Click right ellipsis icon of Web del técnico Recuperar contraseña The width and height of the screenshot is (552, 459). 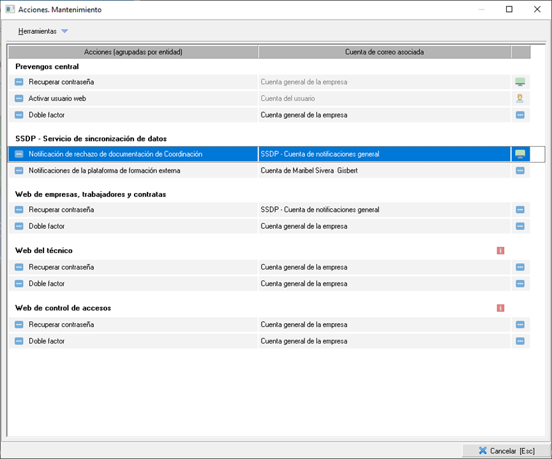(520, 267)
